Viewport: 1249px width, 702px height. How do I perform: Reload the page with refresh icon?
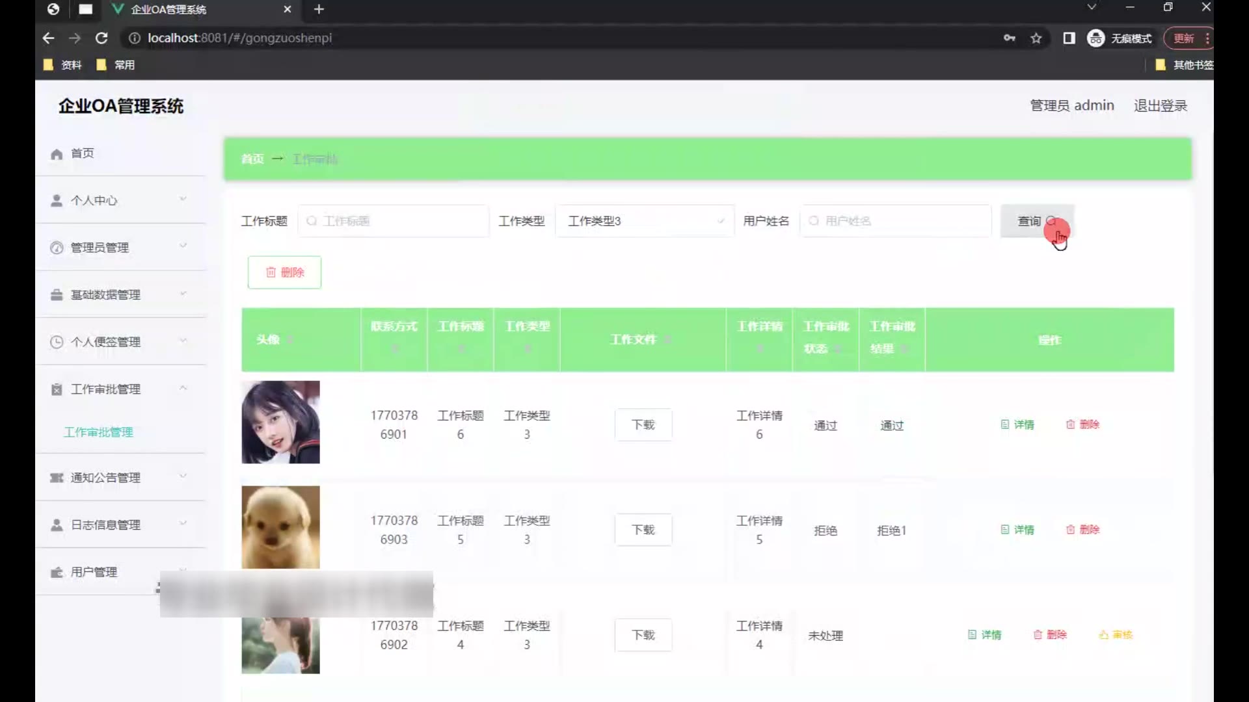click(x=101, y=38)
